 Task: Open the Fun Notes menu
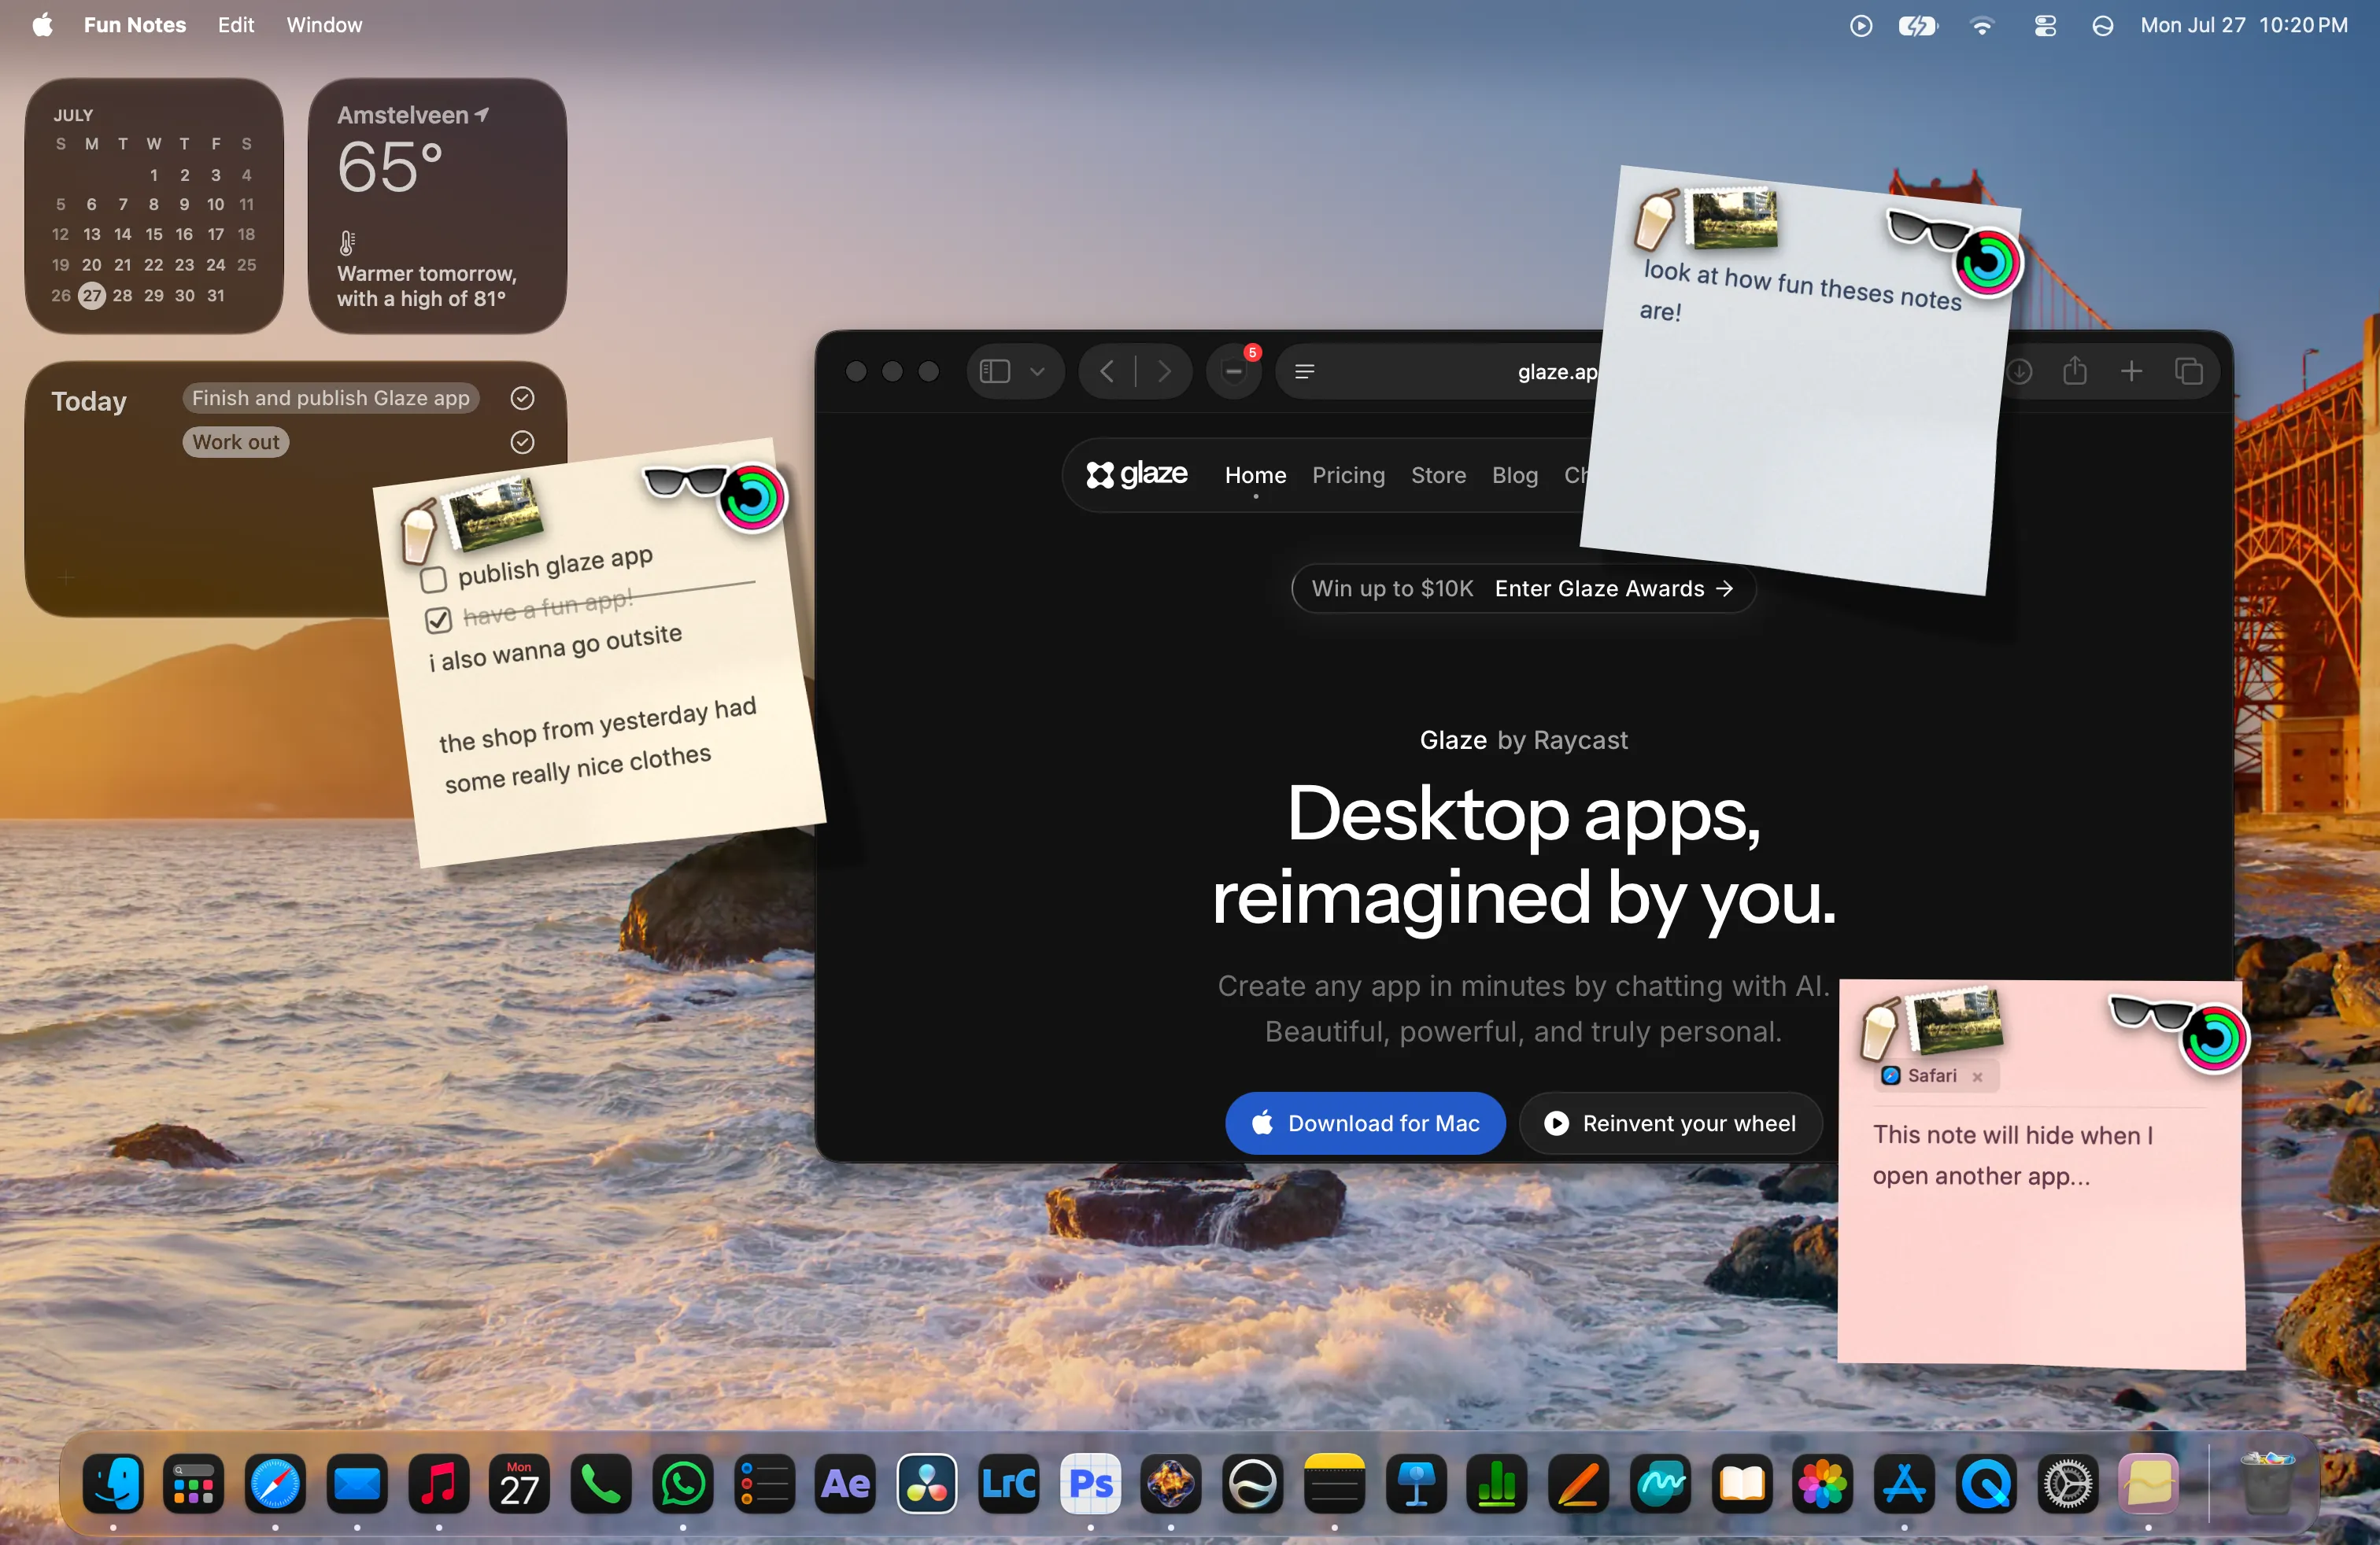tap(135, 25)
